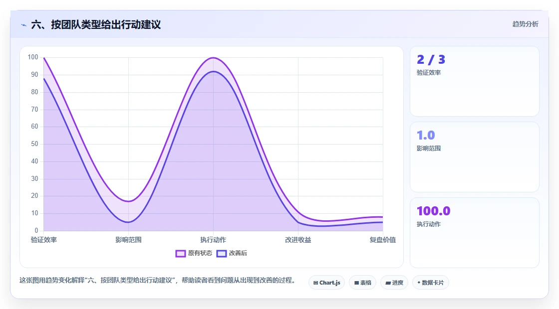Click the 执行动作 x-axis label on chart
559x309 pixels.
(x=213, y=240)
